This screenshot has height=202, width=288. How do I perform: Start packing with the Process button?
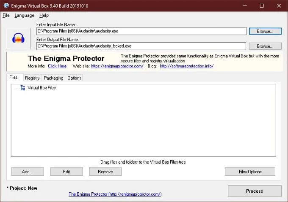pyautogui.click(x=255, y=191)
